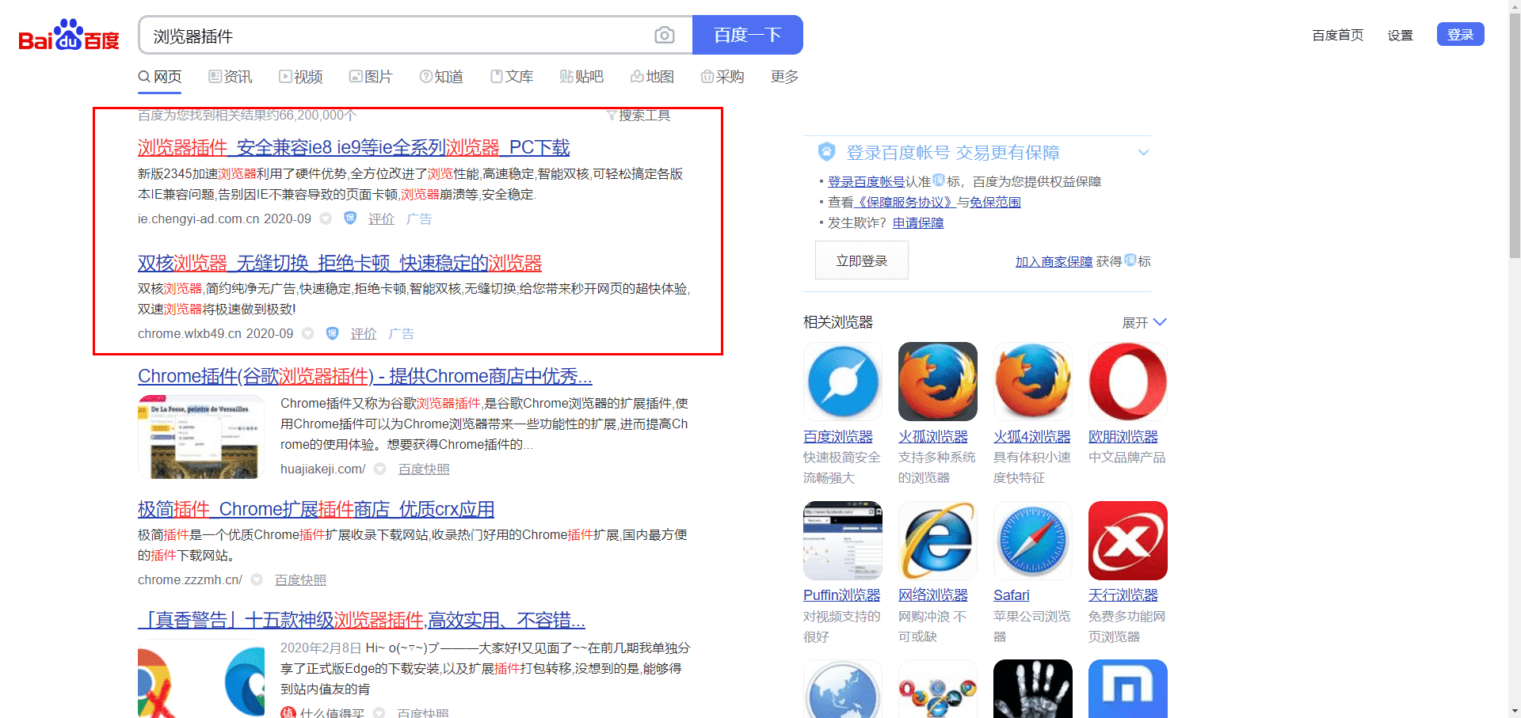
Task: Open the 更多 tab menu
Action: pyautogui.click(x=784, y=77)
